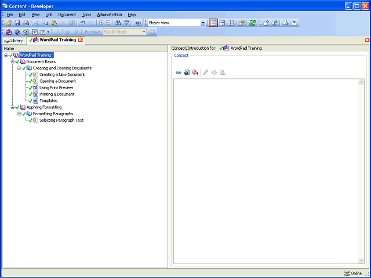Toggle the single-pane Player view layout button
Image resolution: width=371 pixels, height=278 pixels.
tap(213, 23)
